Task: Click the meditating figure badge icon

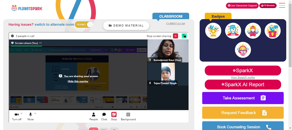Action: click(x=253, y=31)
